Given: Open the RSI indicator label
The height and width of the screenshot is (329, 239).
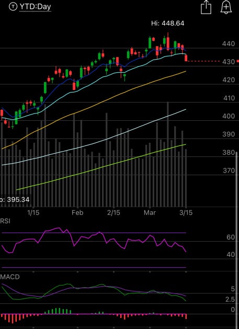Looking at the screenshot, I should pyautogui.click(x=5, y=221).
